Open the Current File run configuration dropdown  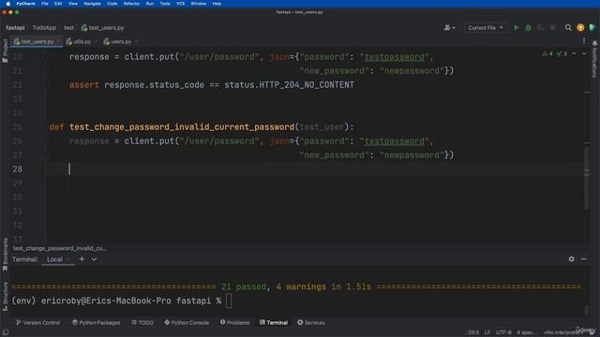coord(486,27)
